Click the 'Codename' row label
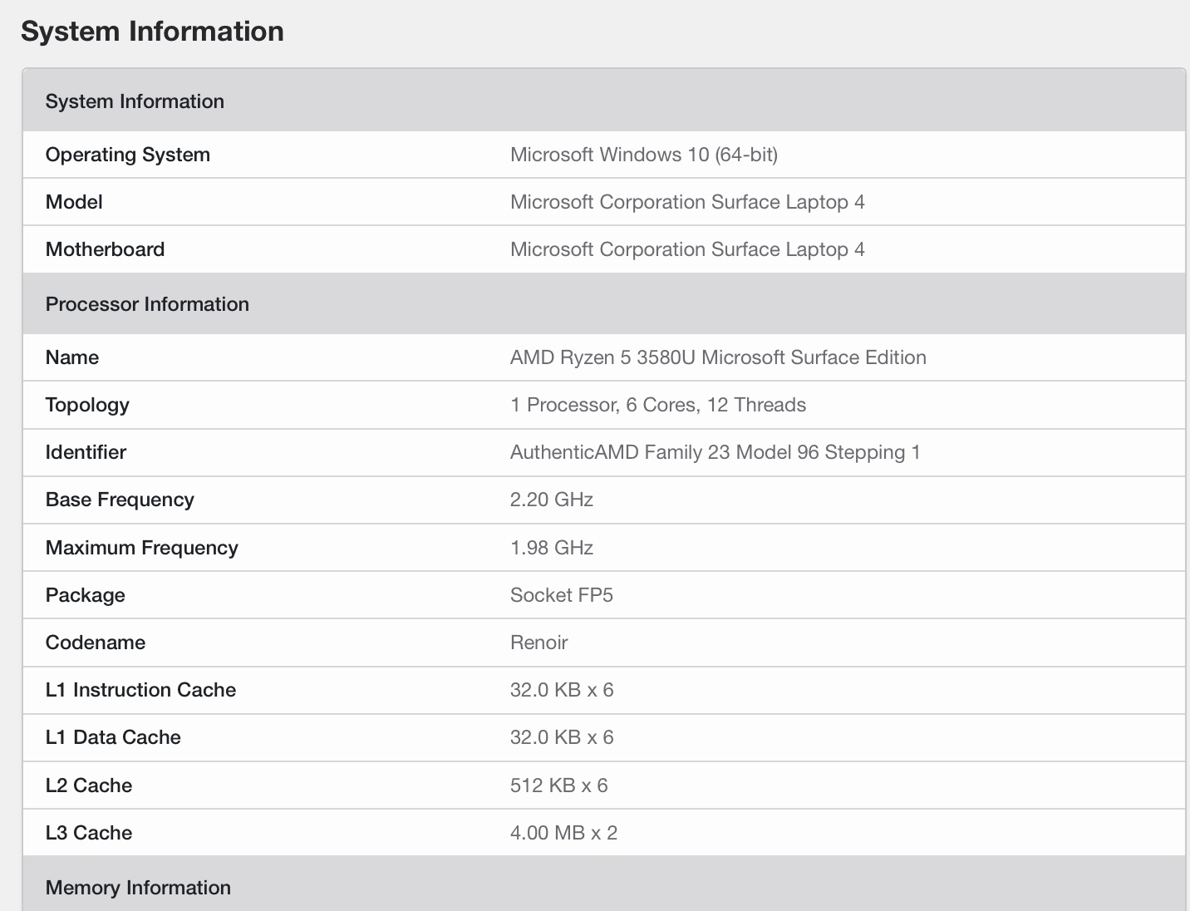The height and width of the screenshot is (911, 1190). [96, 643]
